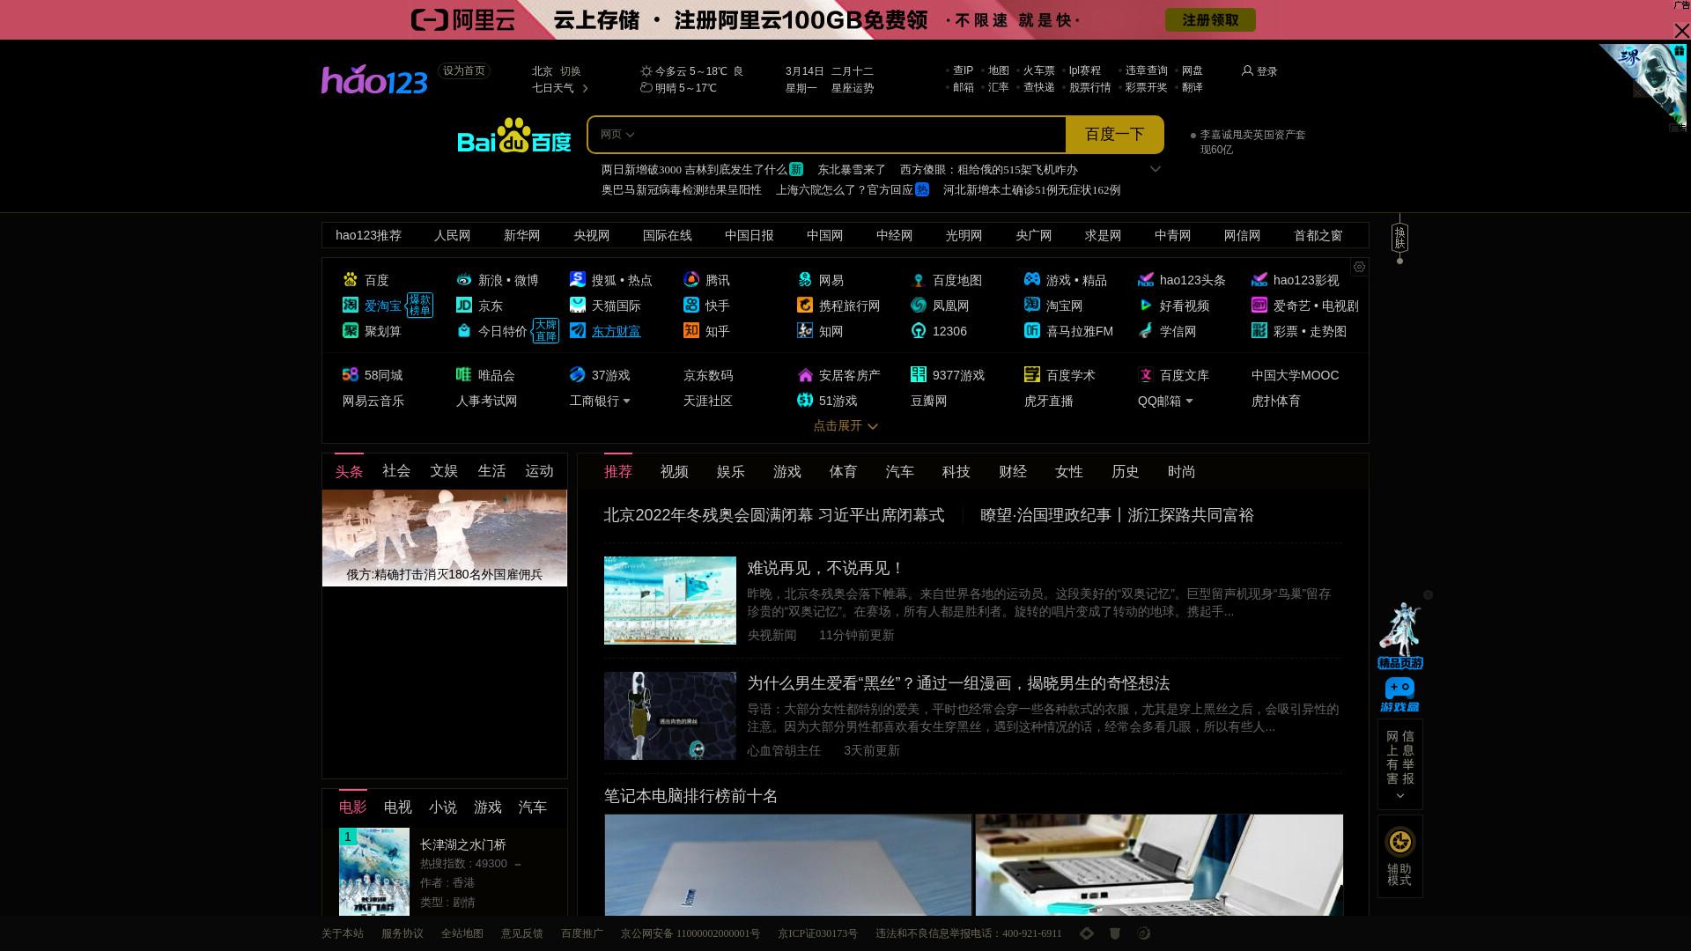Open the 安居客房产 house icon
1691x951 pixels.
click(805, 375)
